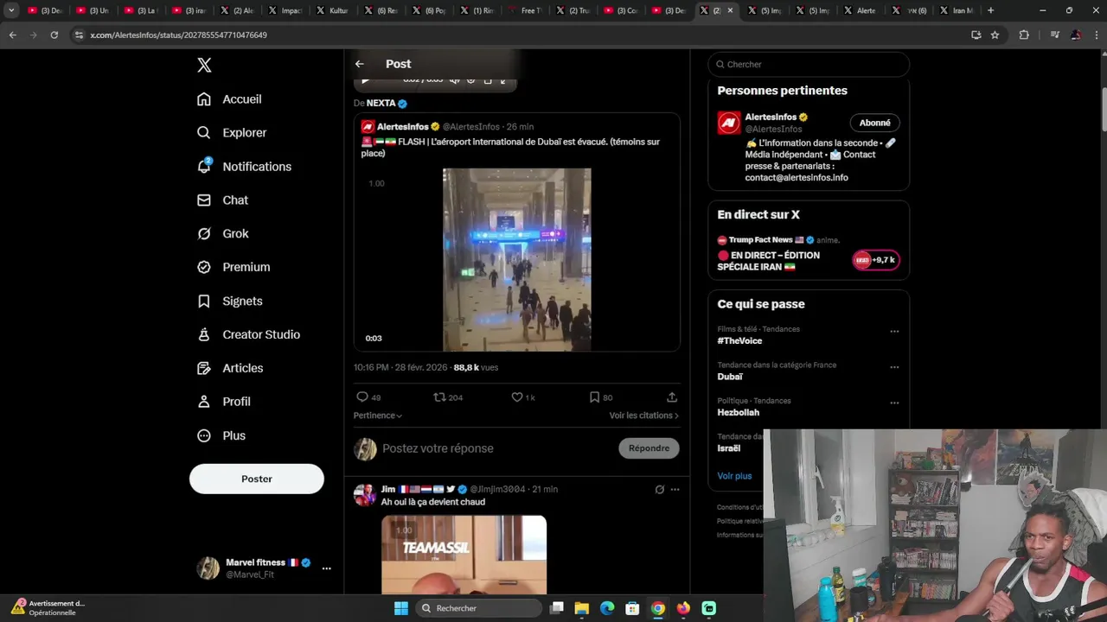
Task: Open the TEAMASSIL video thumbnail in reply
Action: tap(464, 555)
